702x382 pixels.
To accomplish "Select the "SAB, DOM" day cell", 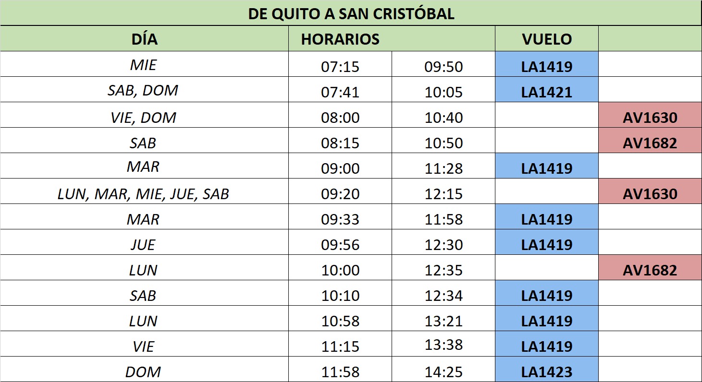I will point(143,91).
